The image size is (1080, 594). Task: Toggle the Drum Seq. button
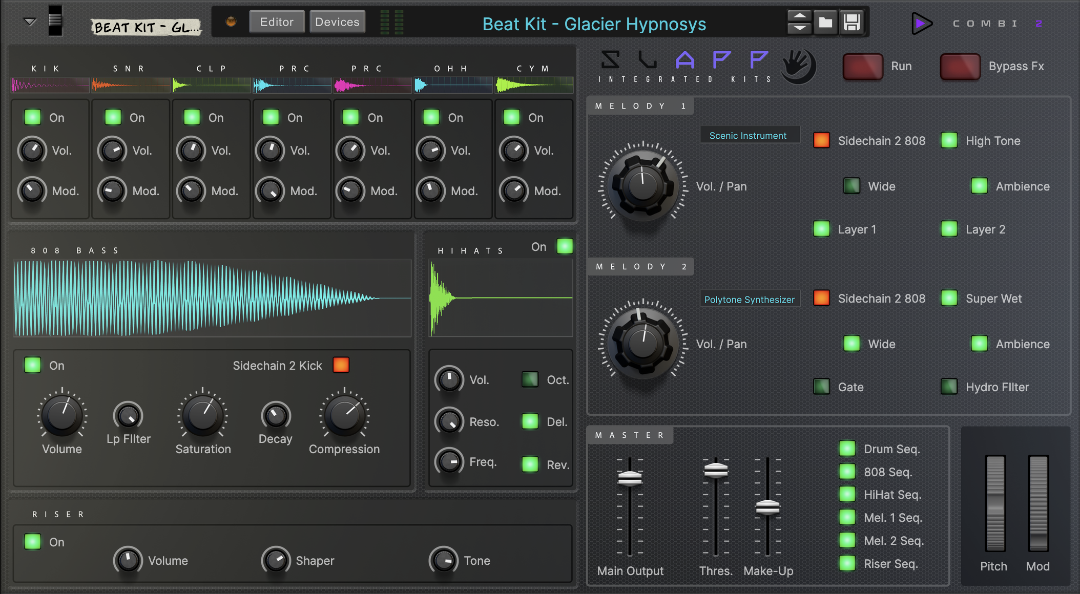click(x=847, y=449)
